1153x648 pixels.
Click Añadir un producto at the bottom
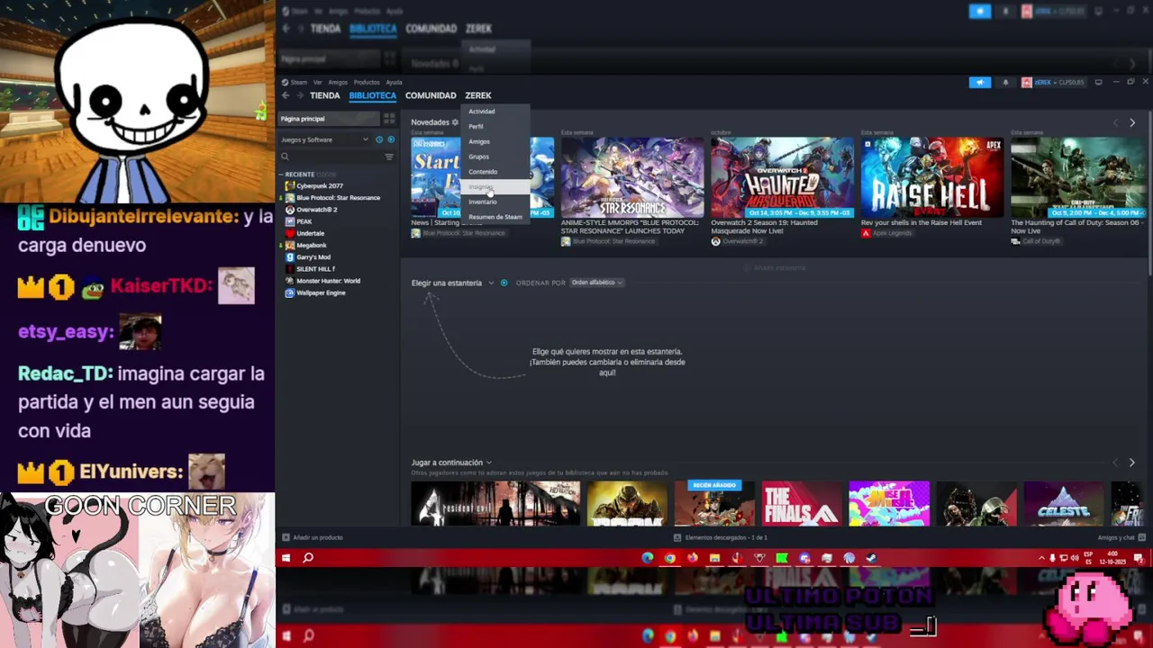pos(313,537)
